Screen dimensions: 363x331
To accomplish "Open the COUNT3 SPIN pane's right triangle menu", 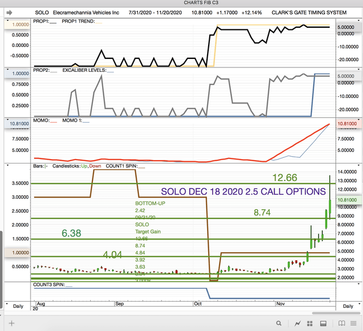I will click(x=359, y=283).
